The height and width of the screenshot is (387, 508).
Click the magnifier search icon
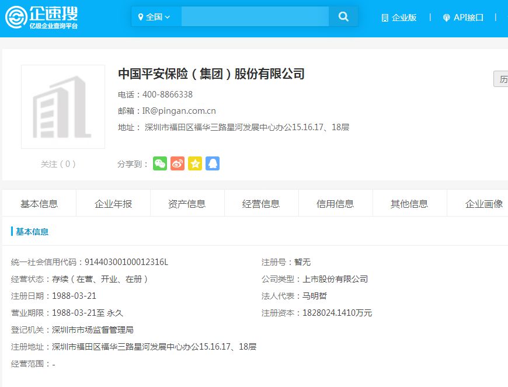[x=343, y=16]
